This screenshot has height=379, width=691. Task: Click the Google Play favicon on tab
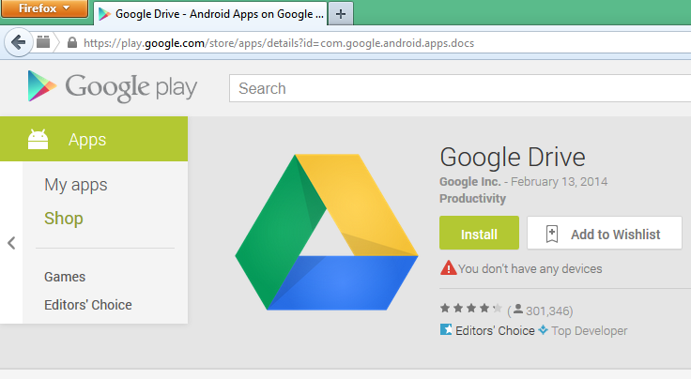[104, 14]
